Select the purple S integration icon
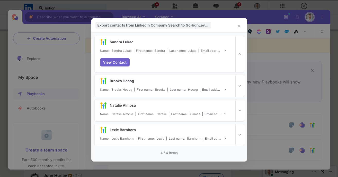Image resolution: width=338 pixels, height=177 pixels. point(268,31)
